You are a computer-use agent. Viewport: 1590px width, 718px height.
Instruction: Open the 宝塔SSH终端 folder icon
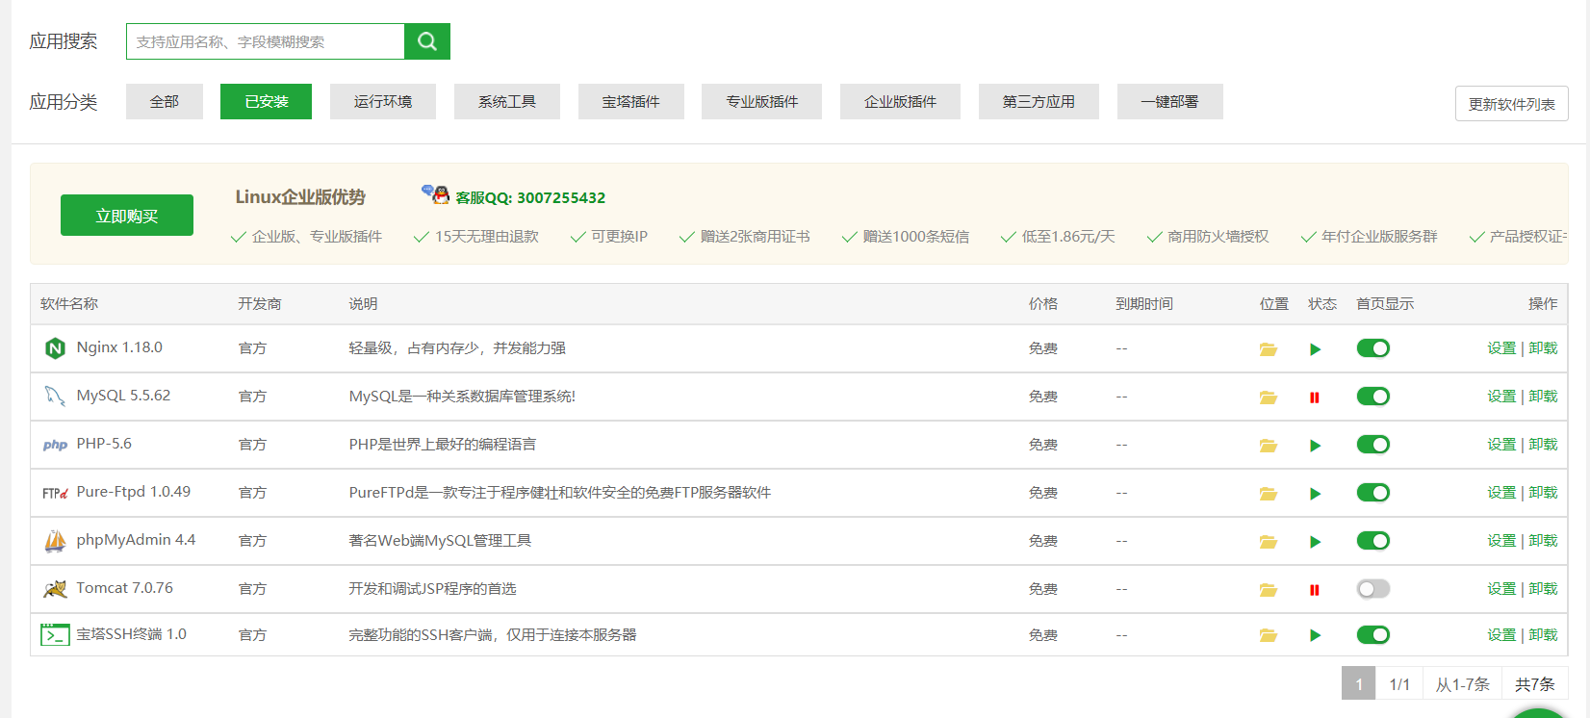(x=1269, y=635)
